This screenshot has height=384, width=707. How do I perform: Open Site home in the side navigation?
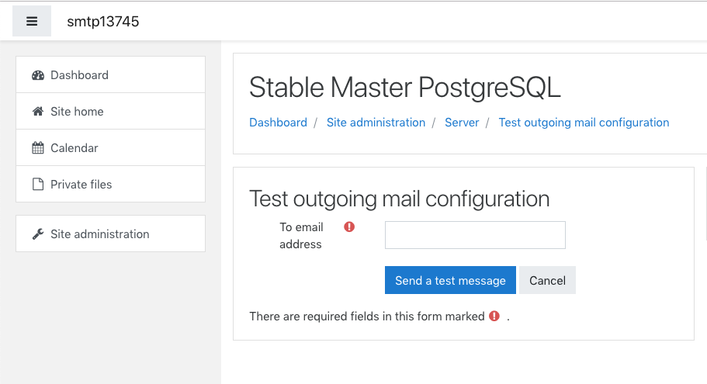tap(110, 112)
